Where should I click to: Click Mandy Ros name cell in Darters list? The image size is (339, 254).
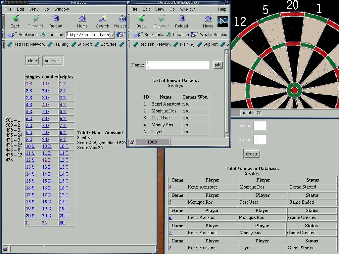(166, 125)
